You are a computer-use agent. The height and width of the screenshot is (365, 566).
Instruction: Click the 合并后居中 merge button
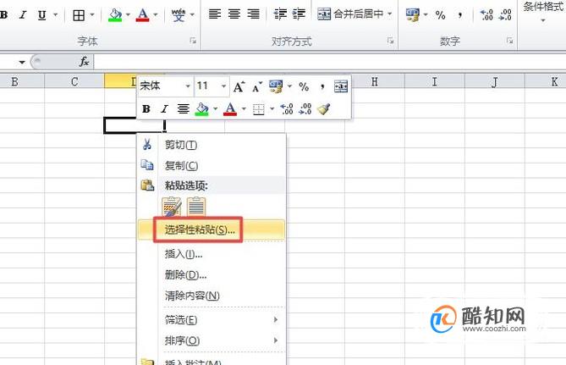pyautogui.click(x=349, y=14)
